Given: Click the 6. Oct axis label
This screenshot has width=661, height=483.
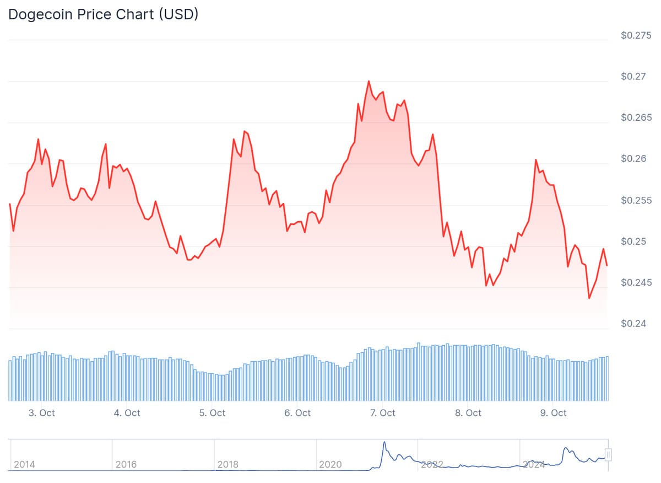Looking at the screenshot, I should click(297, 412).
